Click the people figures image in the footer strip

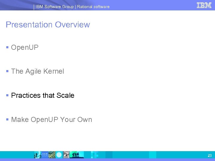pyautogui.click(x=45, y=155)
